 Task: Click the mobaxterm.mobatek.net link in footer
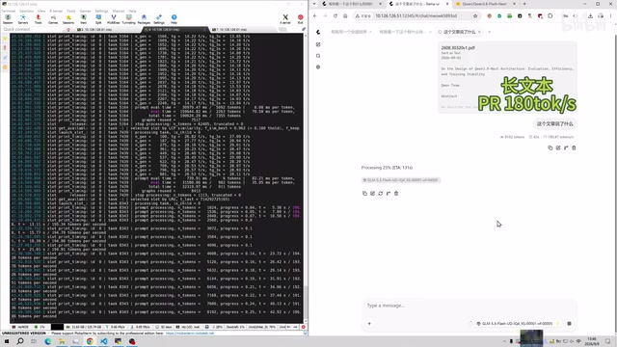click(190, 334)
